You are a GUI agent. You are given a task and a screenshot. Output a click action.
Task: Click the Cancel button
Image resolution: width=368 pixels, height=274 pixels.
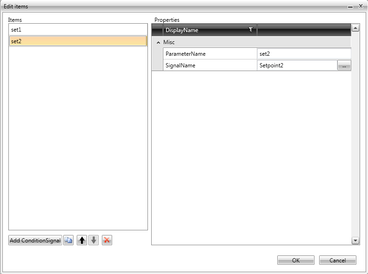pyautogui.click(x=337, y=260)
